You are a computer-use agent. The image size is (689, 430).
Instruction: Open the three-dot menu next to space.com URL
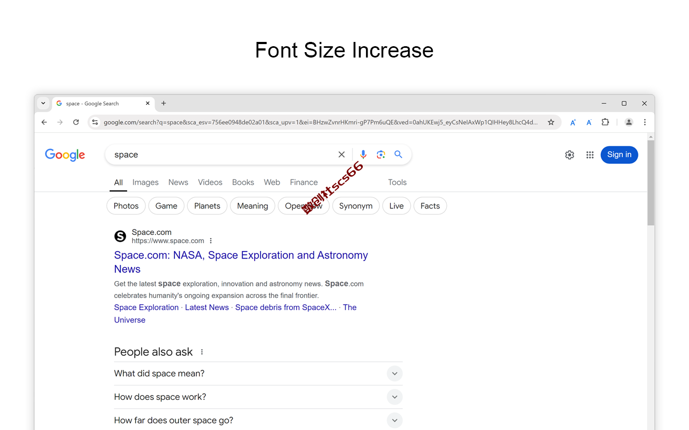tap(211, 241)
